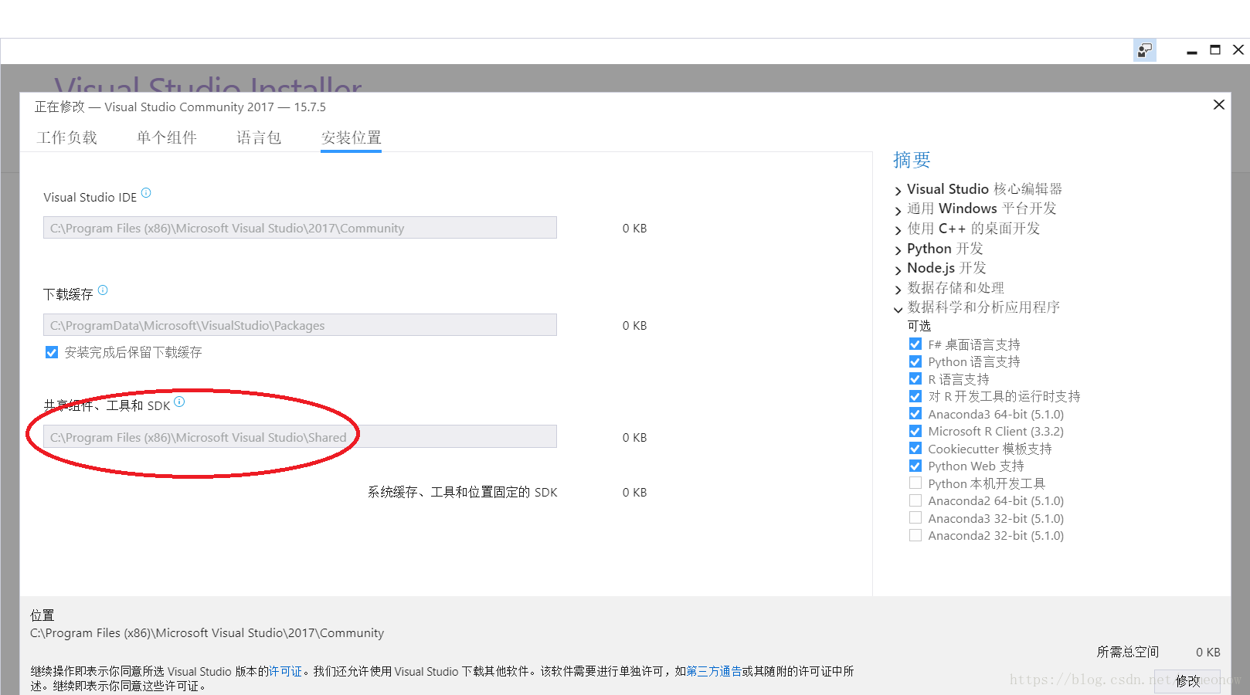Expand Python 开发 in summary
Viewport: 1250px width, 695px height.
click(898, 250)
